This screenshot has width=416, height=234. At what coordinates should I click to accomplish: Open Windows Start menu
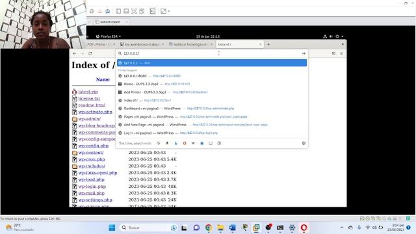pyautogui.click(x=112, y=227)
